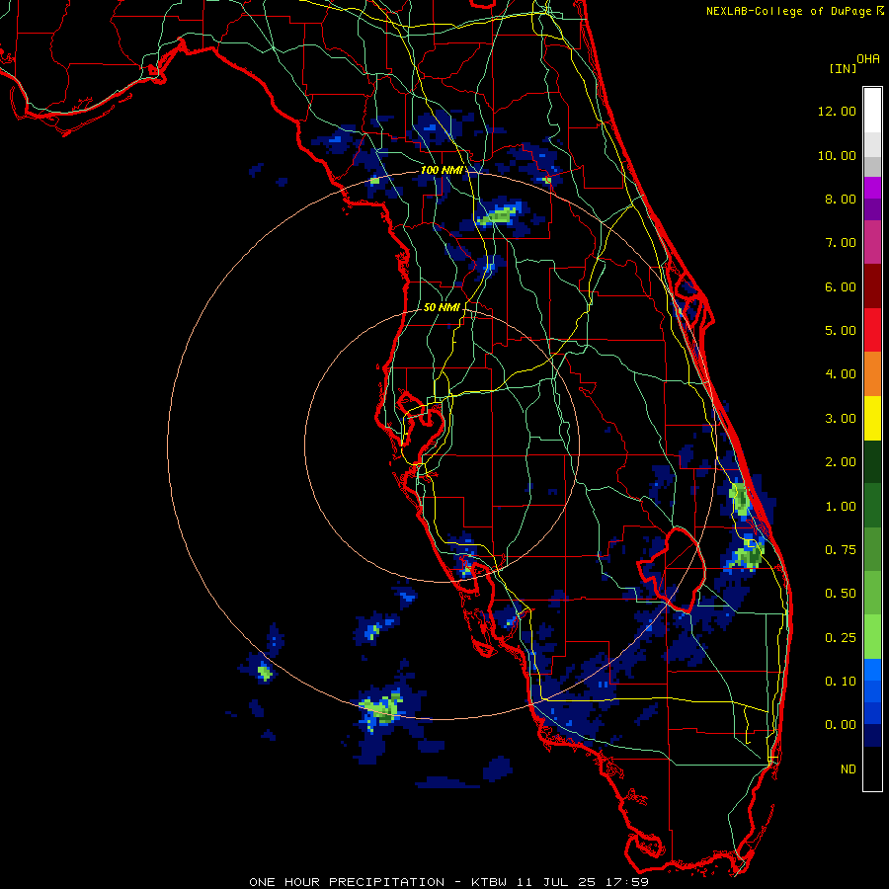Click the 5.00 legend number
Viewport: 889px width, 889px height.
pos(841,331)
